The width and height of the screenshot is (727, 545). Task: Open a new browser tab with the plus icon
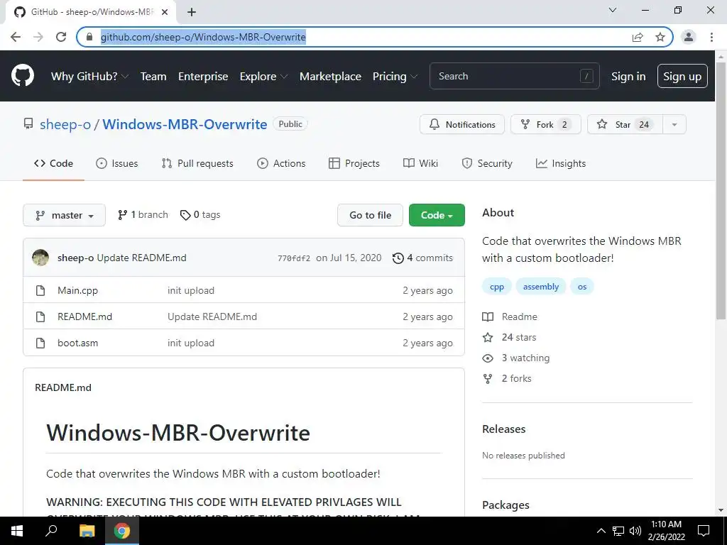pyautogui.click(x=192, y=12)
